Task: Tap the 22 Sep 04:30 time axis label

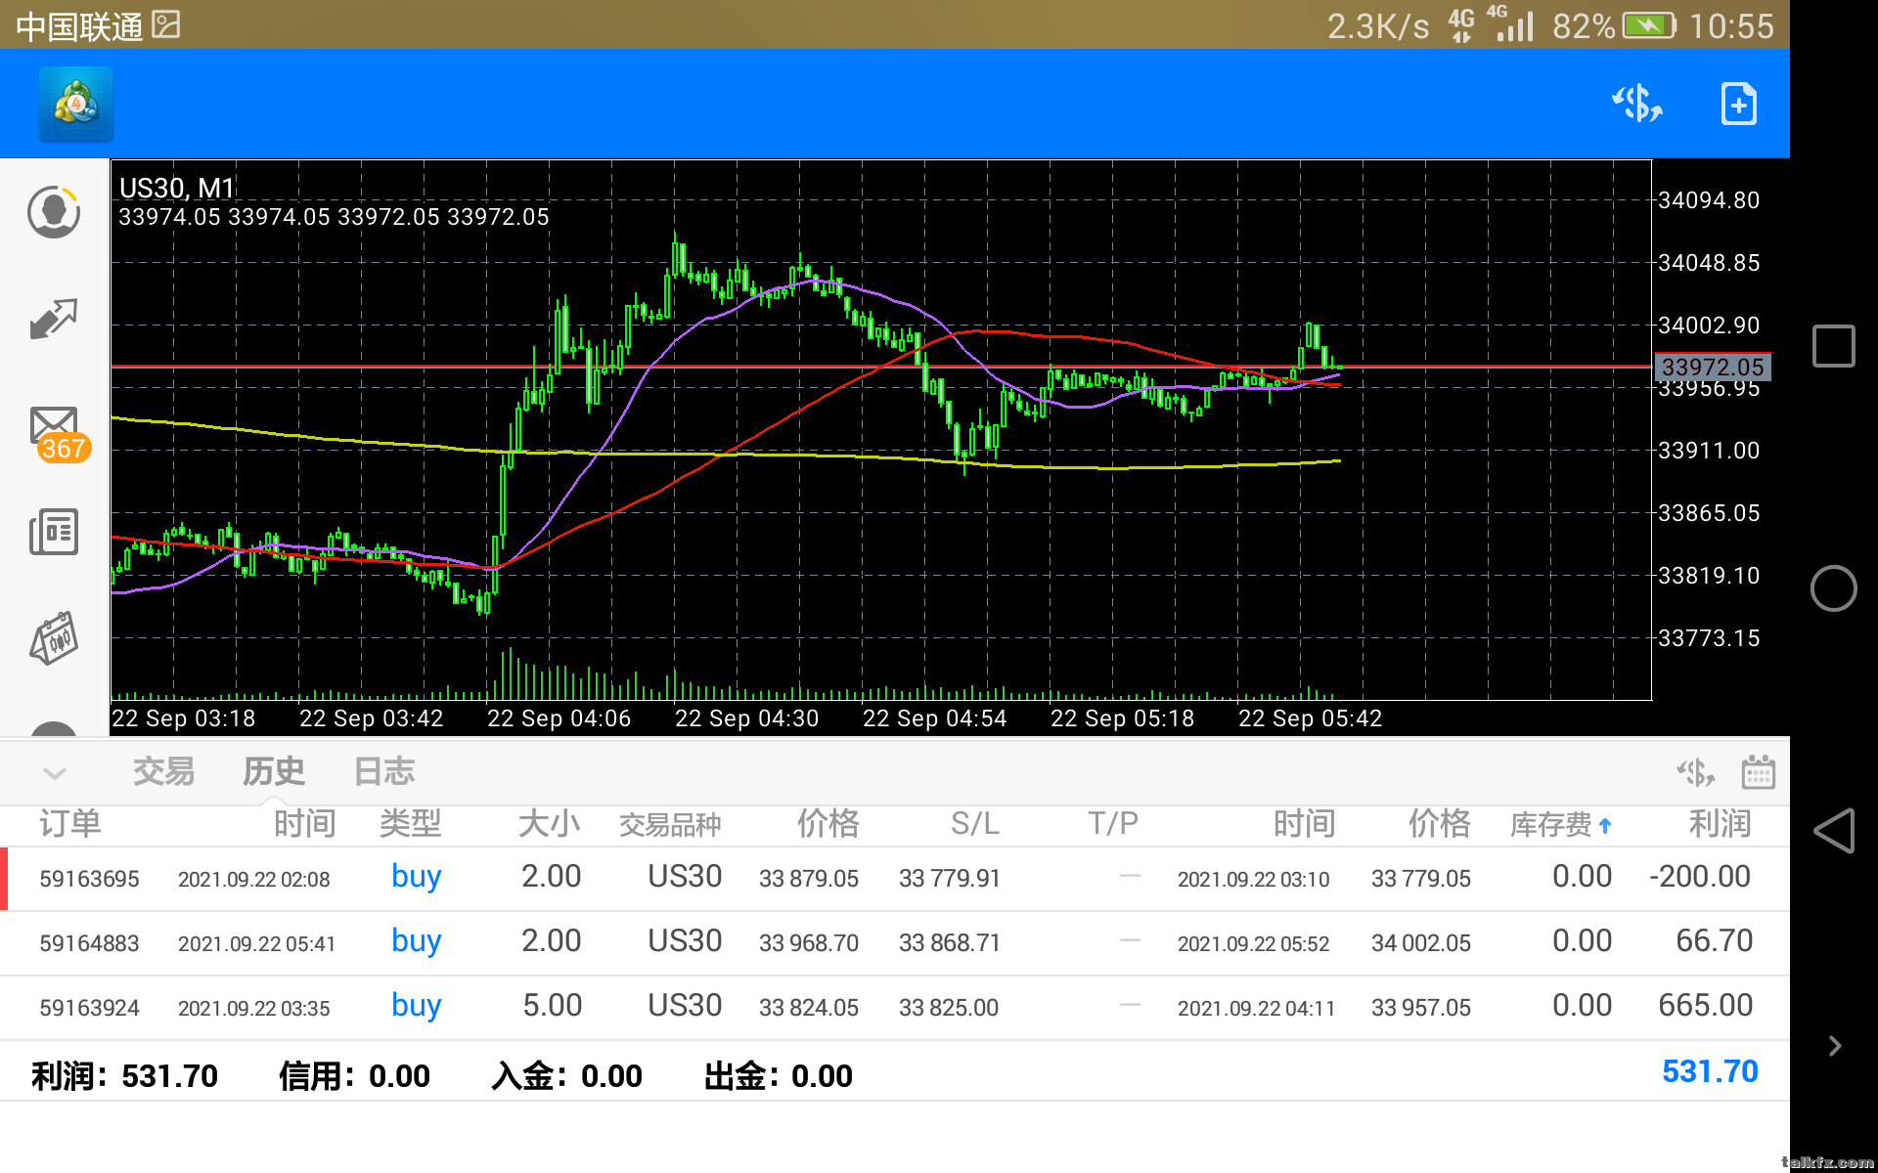Action: click(746, 718)
